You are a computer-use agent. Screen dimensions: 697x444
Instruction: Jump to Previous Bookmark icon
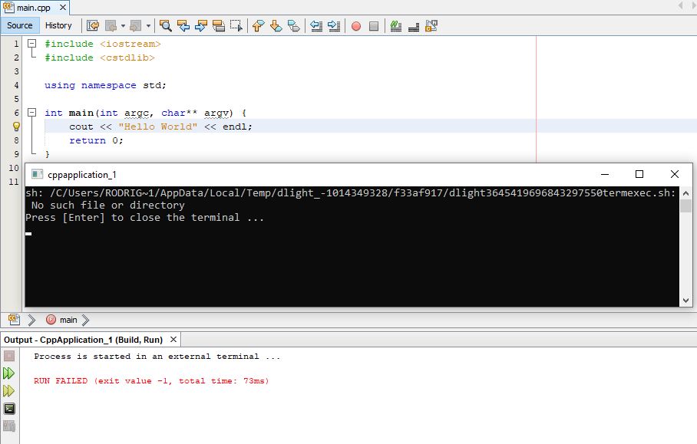tap(258, 26)
